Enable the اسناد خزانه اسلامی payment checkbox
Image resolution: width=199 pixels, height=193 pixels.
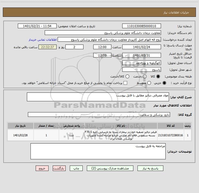[x=125, y=83]
